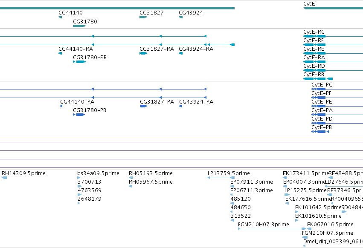Select the RH05193.5prime EST label
The height and width of the screenshot is (248, 363).
click(x=151, y=173)
